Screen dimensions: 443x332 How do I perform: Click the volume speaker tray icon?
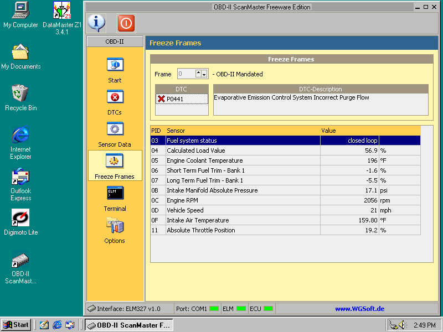pyautogui.click(x=403, y=325)
